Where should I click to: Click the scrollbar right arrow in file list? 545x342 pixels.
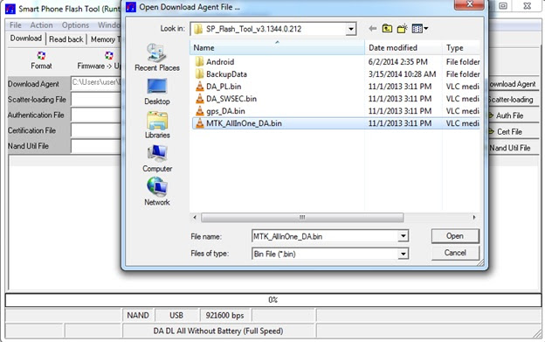coord(474,218)
